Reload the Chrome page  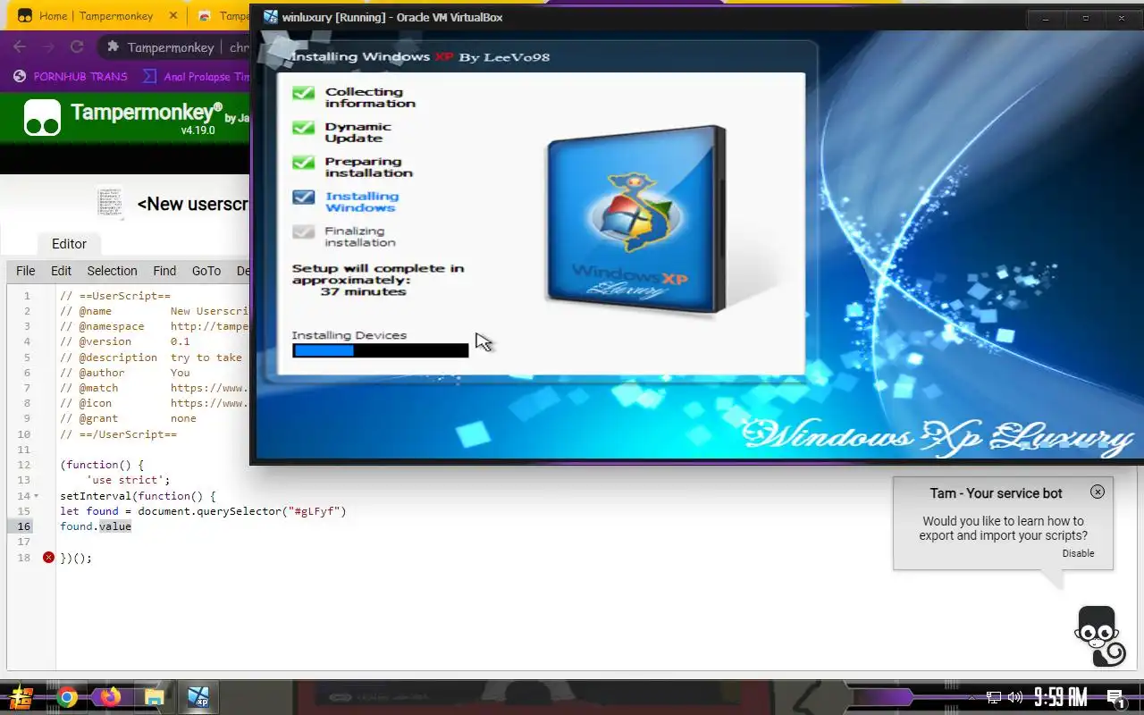[77, 47]
